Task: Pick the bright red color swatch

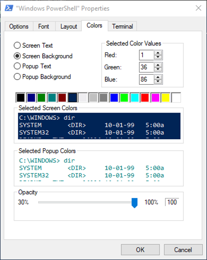Action: tap(145, 97)
